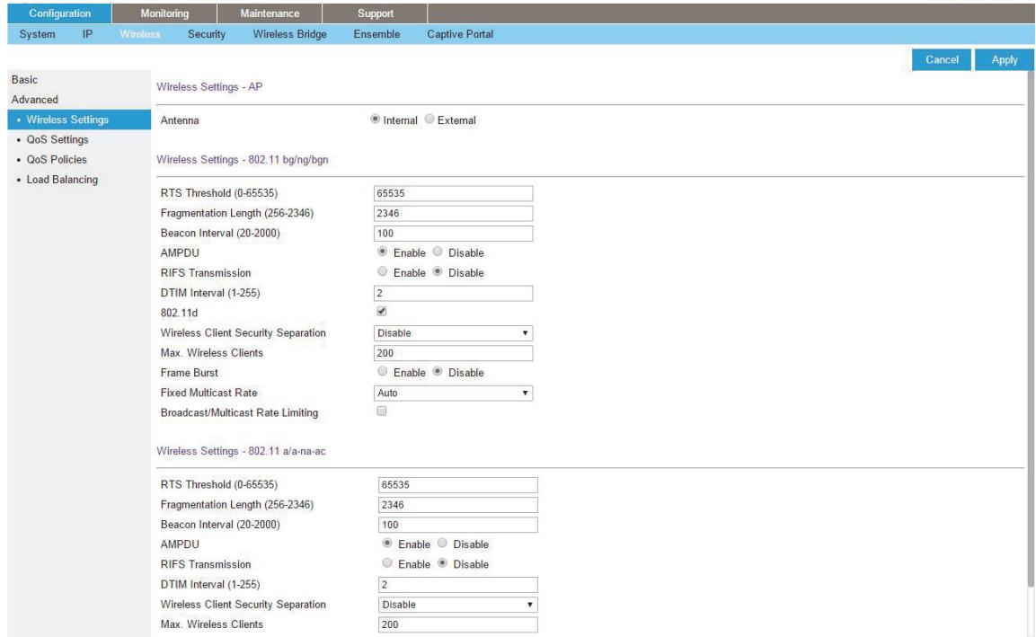
Task: Click the bg/ng/bgn RTS Threshold field
Action: pos(453,193)
